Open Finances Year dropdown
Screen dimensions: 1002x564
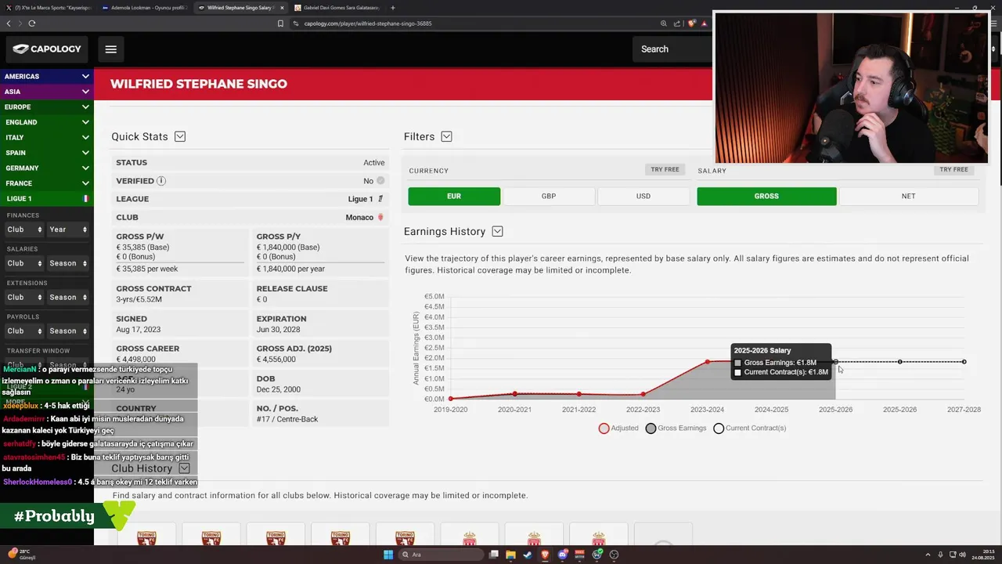68,230
